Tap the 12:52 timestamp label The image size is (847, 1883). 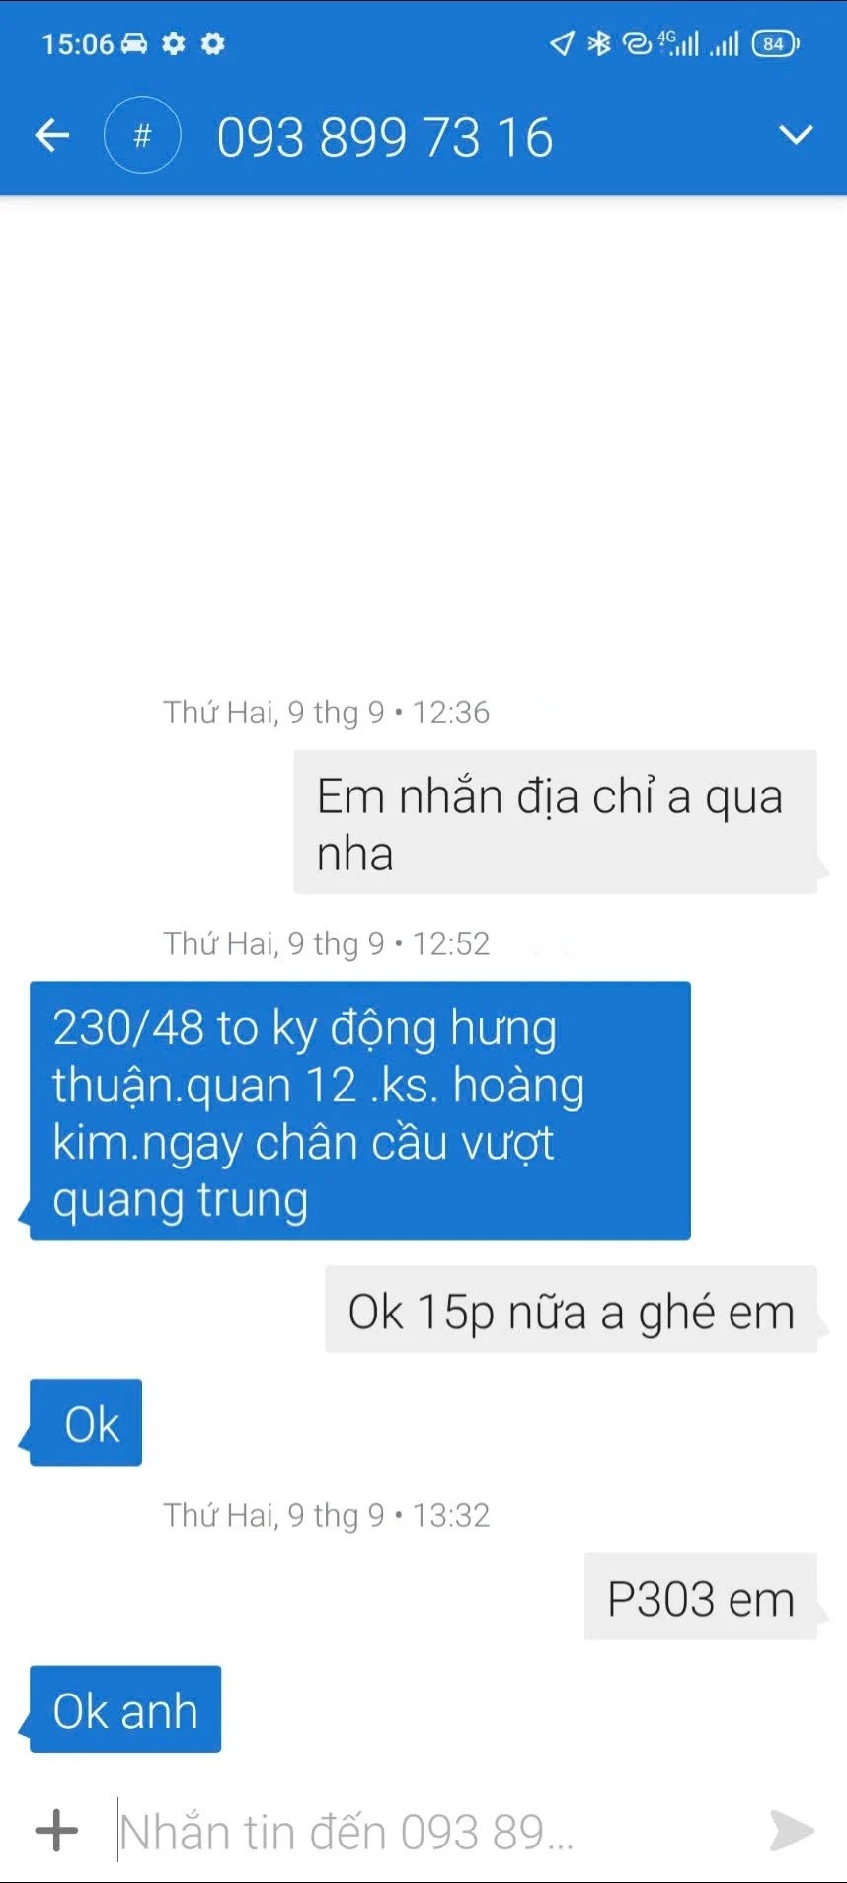tap(450, 943)
